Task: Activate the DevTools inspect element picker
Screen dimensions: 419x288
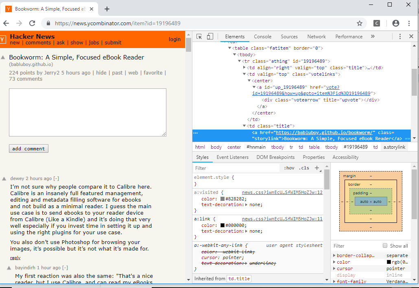Action: point(199,36)
